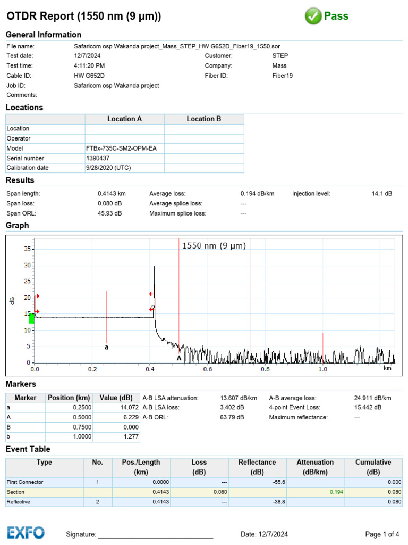Click the Marker column header

tap(25, 398)
